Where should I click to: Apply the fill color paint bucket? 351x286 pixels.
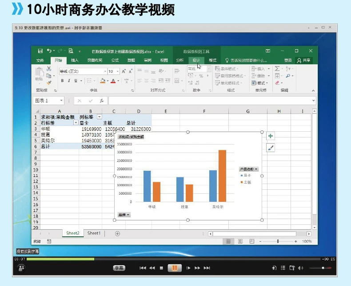pos(103,81)
